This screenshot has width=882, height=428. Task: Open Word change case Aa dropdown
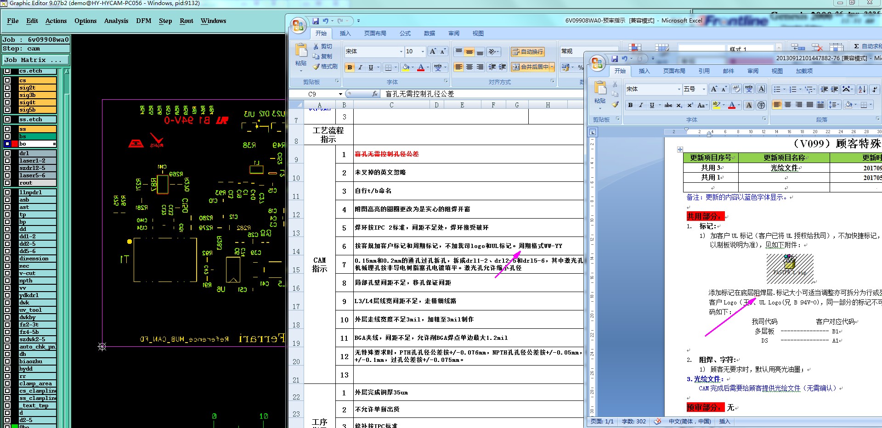[x=701, y=105]
